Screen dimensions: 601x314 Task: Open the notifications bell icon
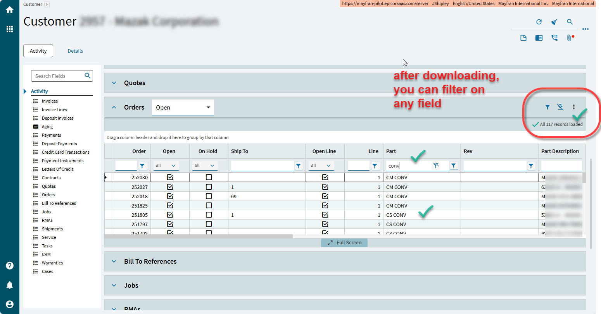(10, 285)
